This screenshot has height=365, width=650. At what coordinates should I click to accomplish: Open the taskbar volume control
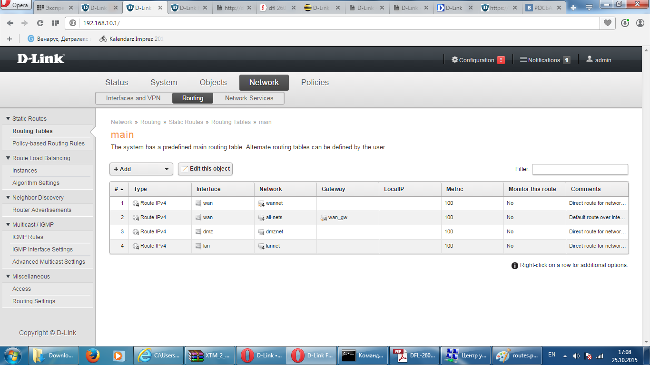576,355
